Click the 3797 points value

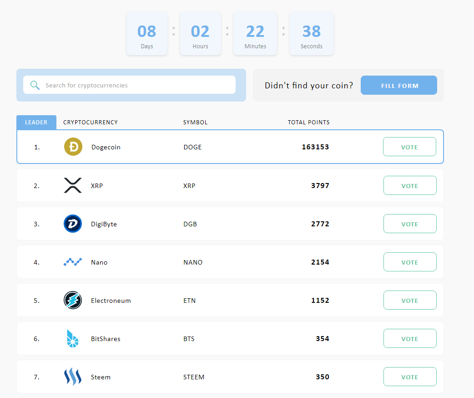[x=320, y=185]
